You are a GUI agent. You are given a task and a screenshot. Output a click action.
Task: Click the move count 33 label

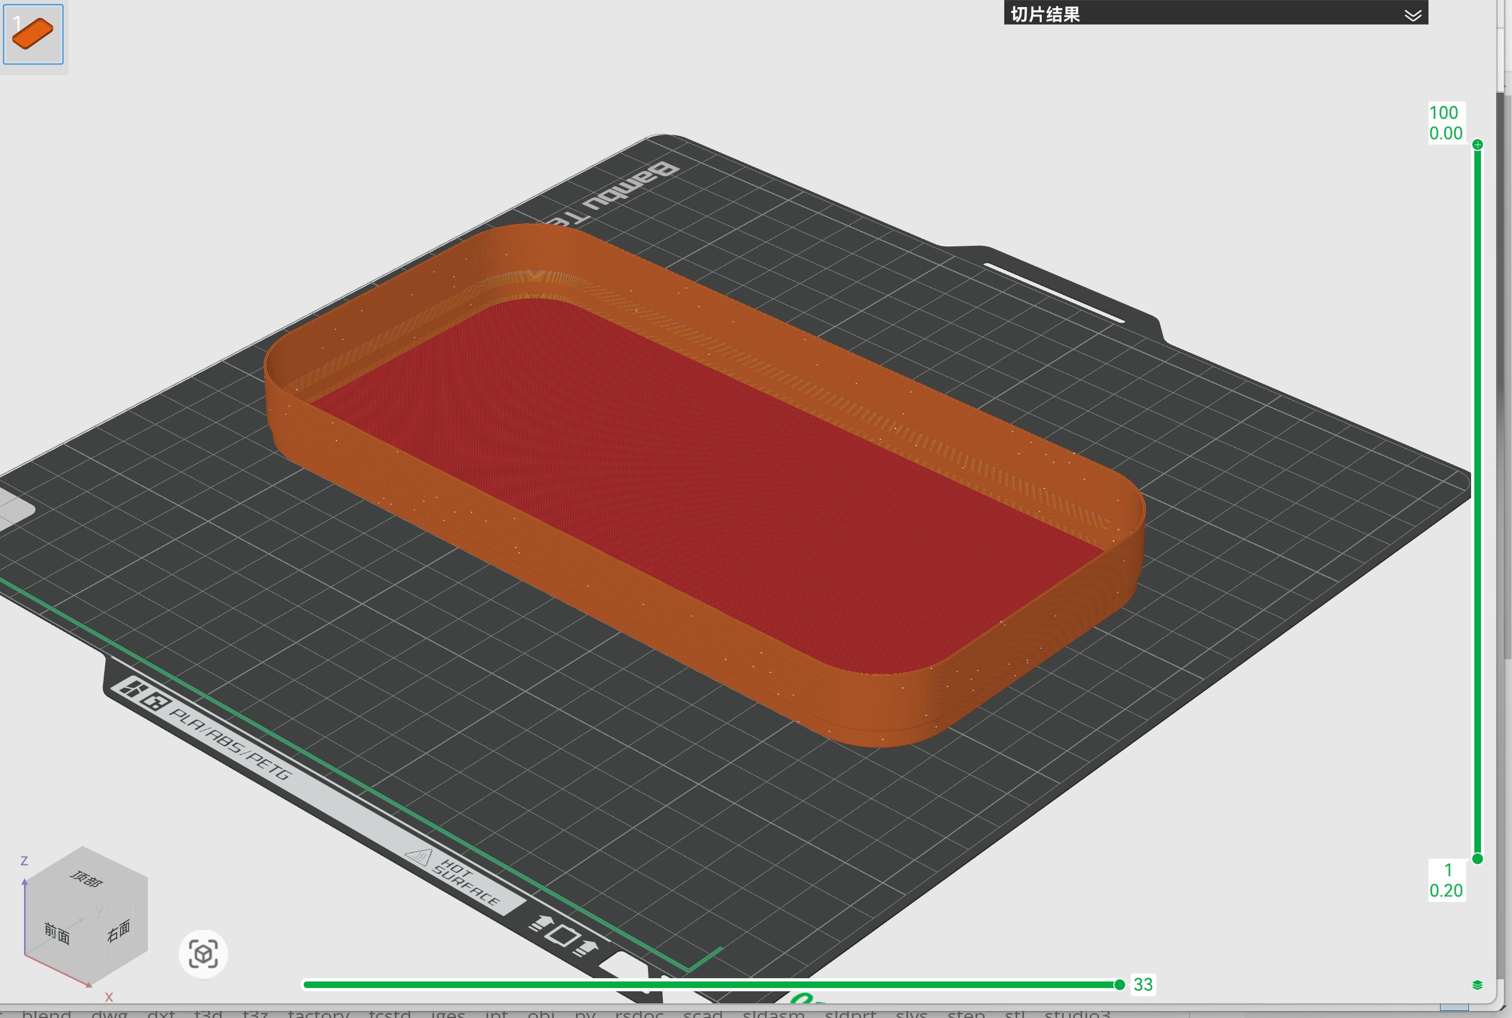(x=1143, y=985)
